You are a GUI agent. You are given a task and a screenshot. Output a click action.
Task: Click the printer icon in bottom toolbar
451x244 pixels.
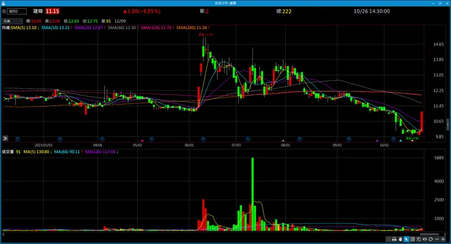(x=394, y=239)
